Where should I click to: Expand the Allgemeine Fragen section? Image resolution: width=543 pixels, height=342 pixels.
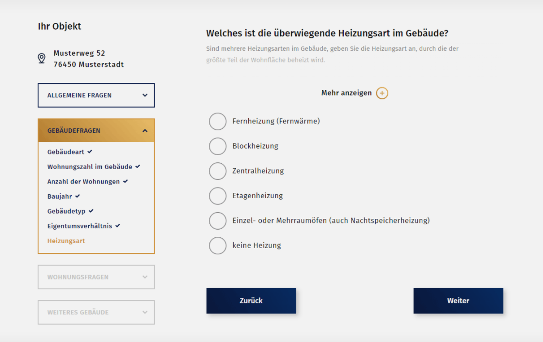[x=96, y=95]
